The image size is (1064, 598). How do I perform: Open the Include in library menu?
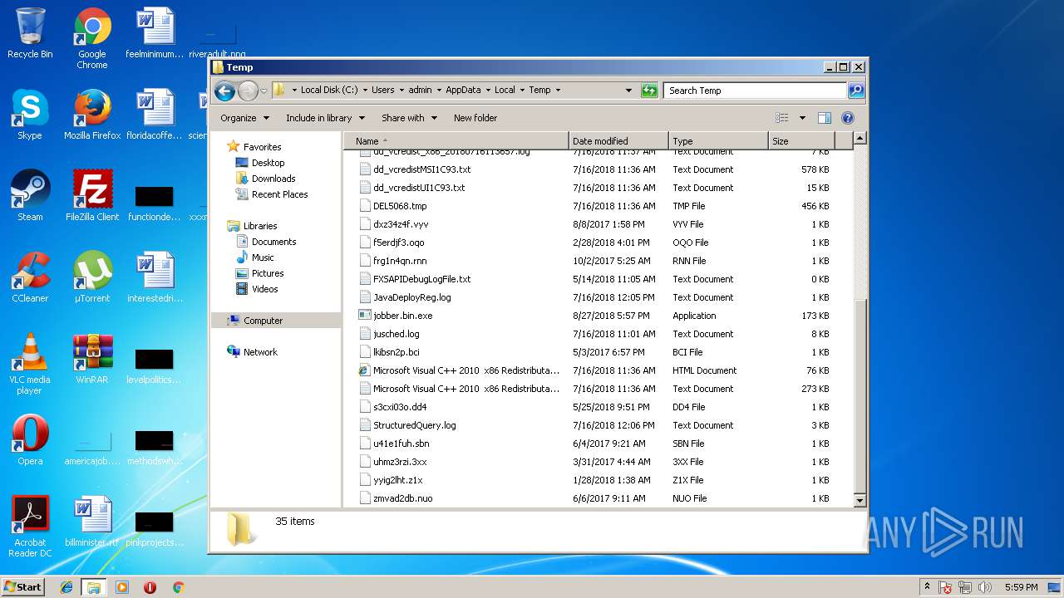(325, 118)
